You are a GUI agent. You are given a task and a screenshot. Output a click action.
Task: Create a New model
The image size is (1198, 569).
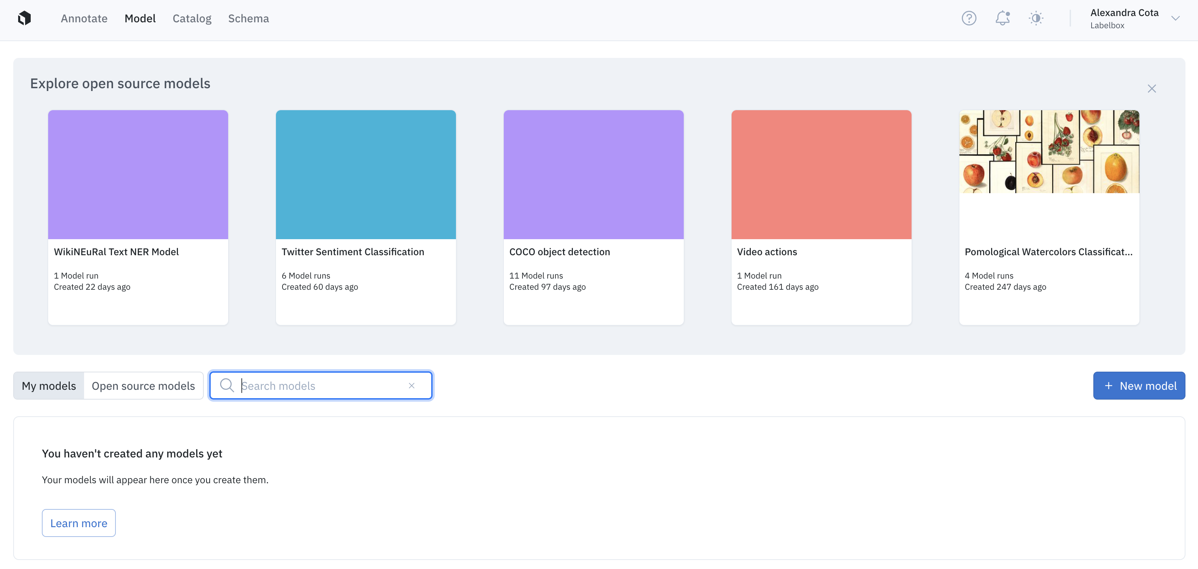point(1138,386)
